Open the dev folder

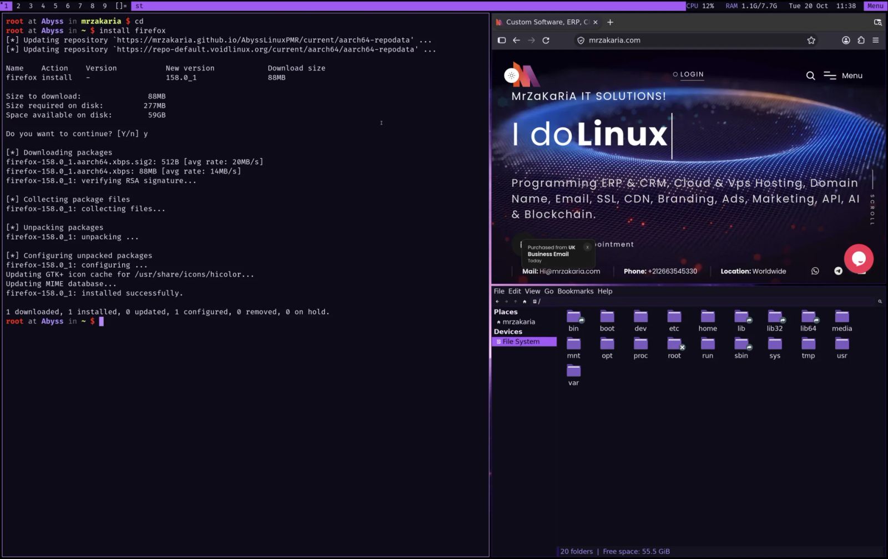coord(640,321)
